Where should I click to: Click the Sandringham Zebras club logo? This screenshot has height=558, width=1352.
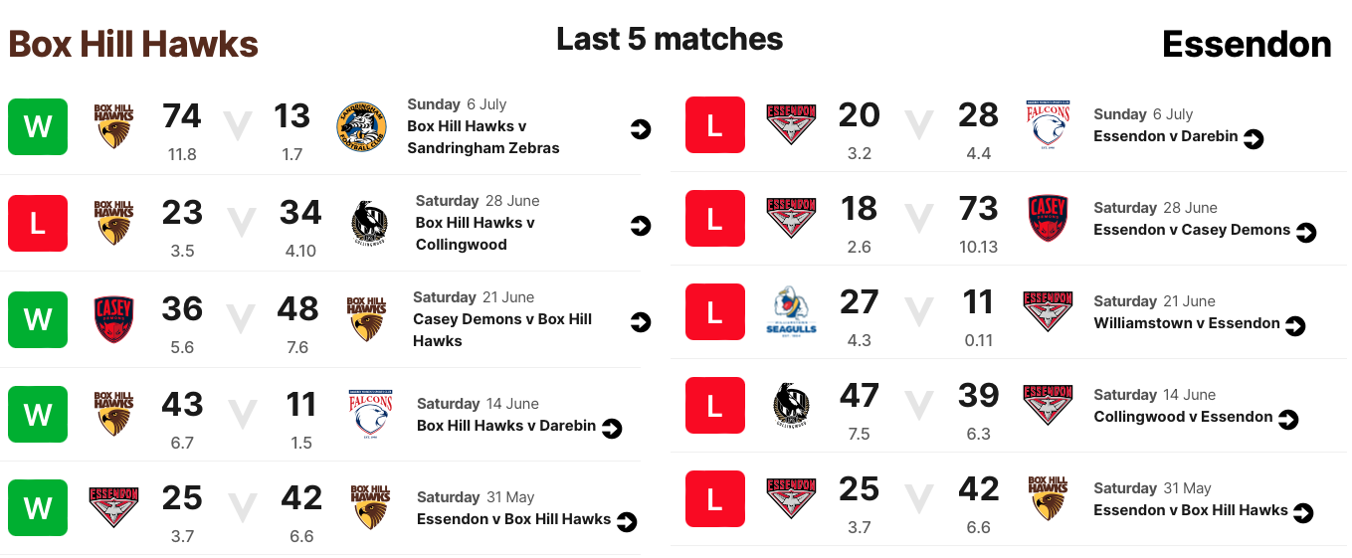point(361,127)
